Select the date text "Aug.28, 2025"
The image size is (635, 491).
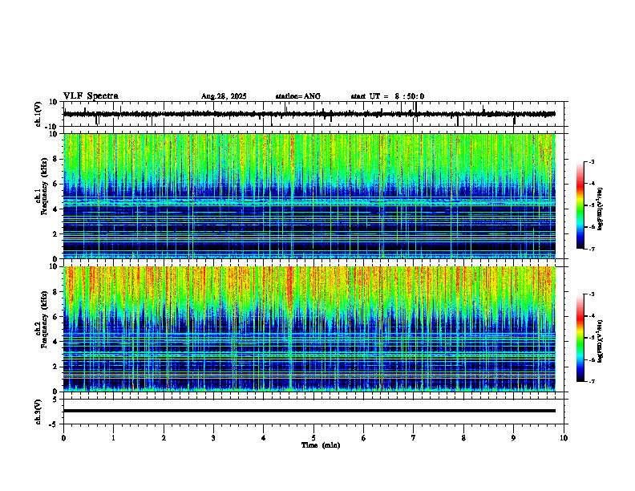tap(224, 96)
